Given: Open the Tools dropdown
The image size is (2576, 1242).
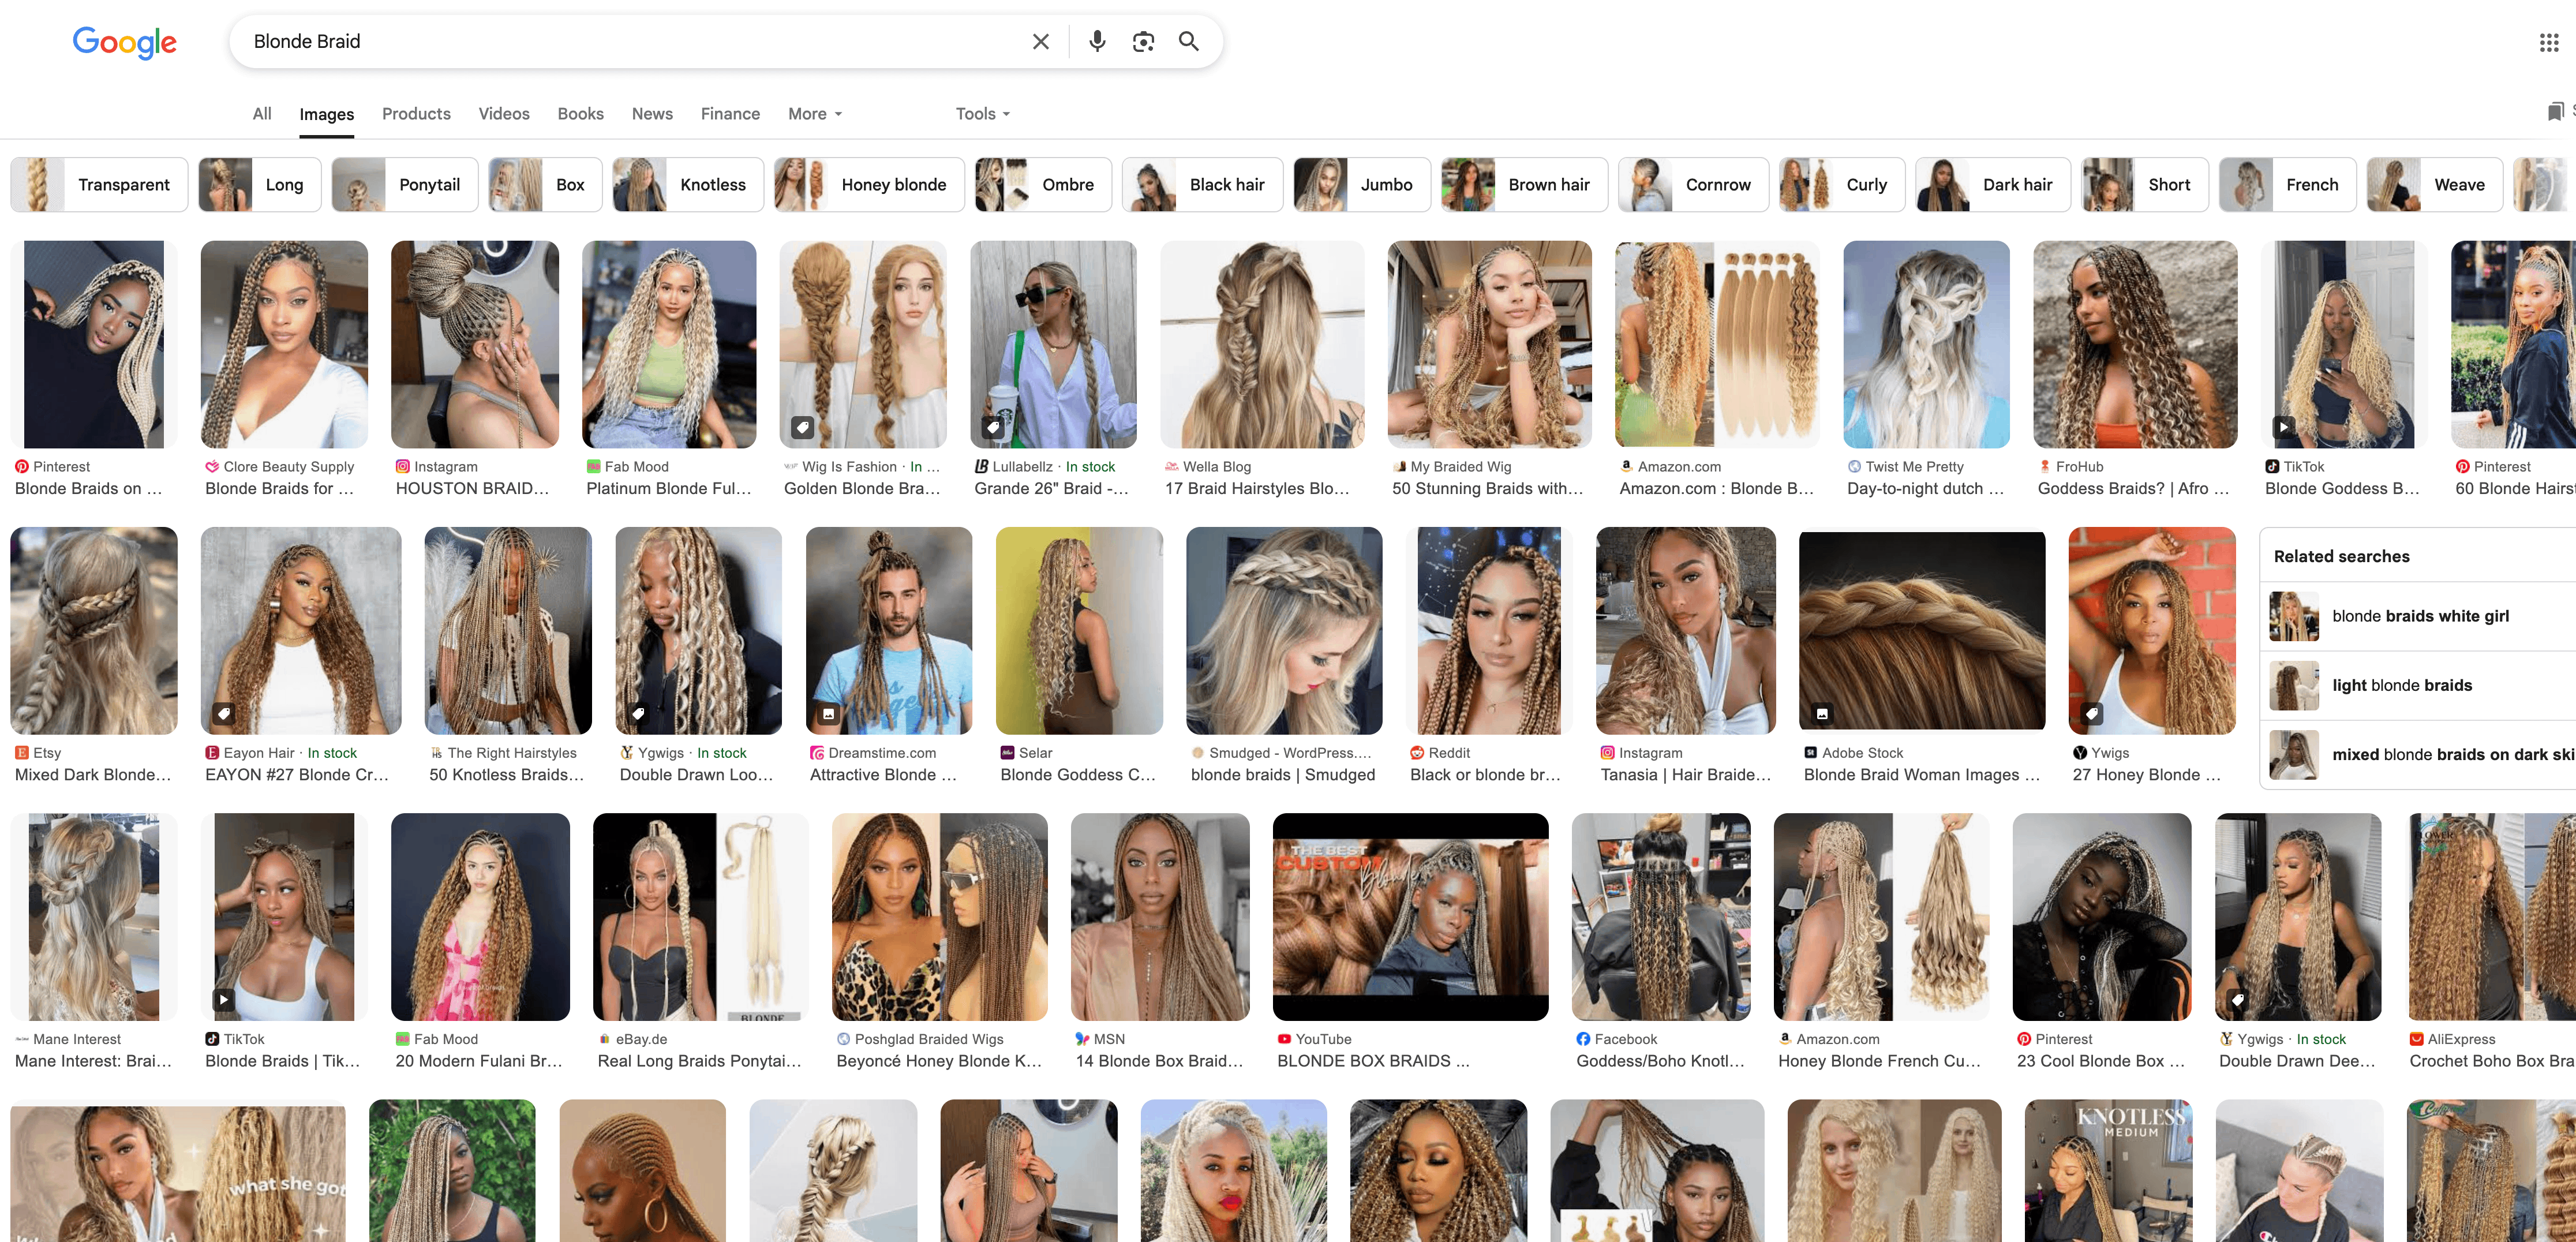Looking at the screenshot, I should coord(982,114).
